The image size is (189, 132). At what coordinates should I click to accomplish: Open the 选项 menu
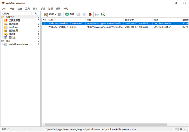click(50, 8)
